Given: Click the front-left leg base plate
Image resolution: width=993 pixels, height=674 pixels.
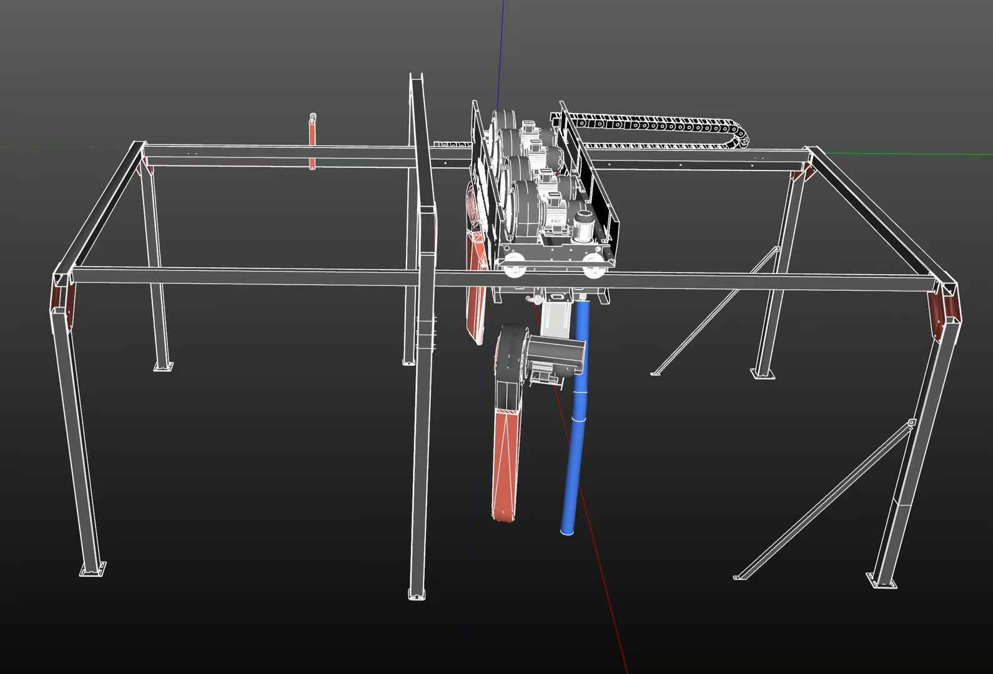Looking at the screenshot, I should (x=92, y=569).
